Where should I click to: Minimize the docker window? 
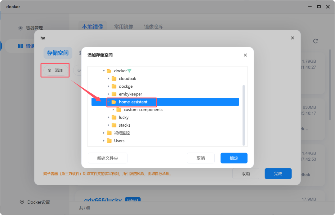(310, 6)
